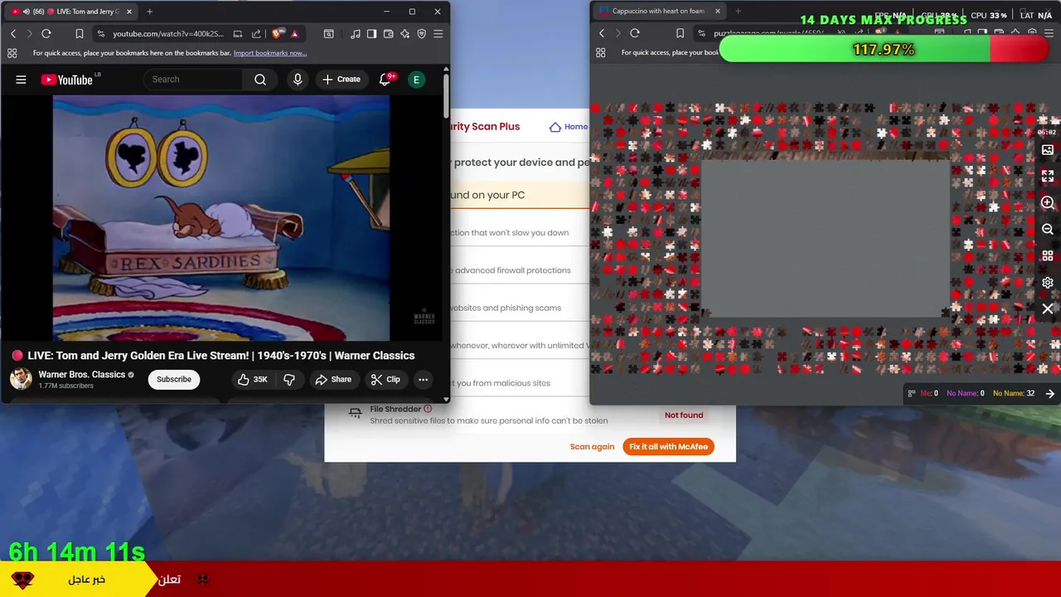Open more actions three-dot menu under video
1061x597 pixels.
423,380
